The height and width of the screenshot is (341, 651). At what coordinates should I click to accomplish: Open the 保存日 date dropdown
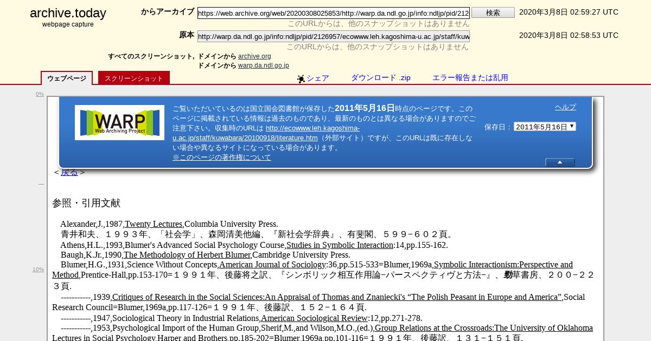(x=545, y=127)
